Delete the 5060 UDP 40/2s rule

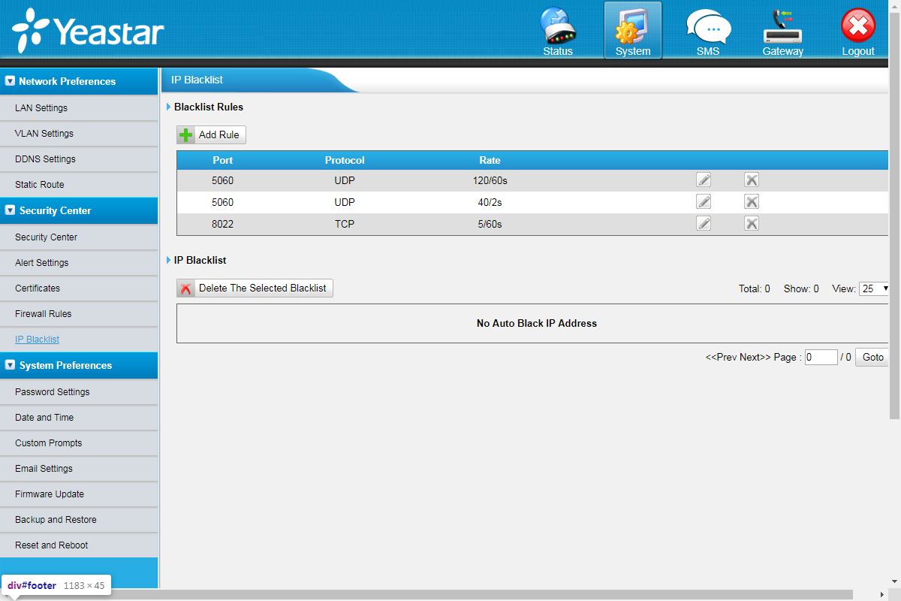point(751,202)
